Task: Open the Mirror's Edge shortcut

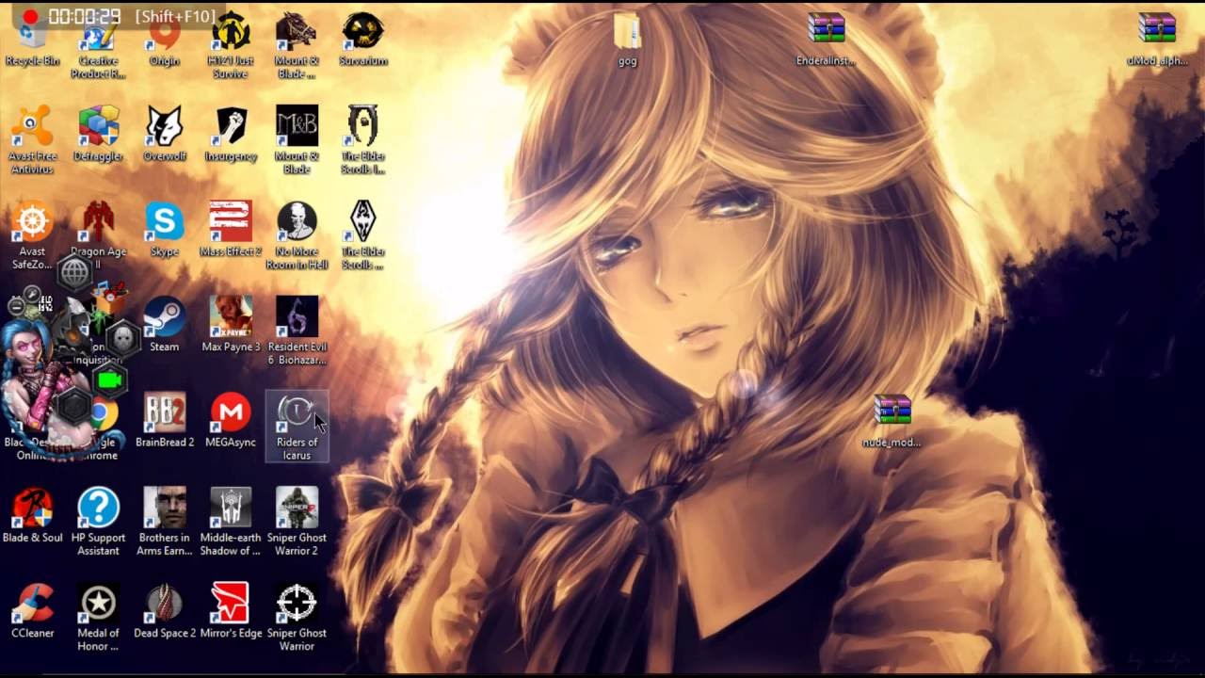Action: click(x=231, y=611)
